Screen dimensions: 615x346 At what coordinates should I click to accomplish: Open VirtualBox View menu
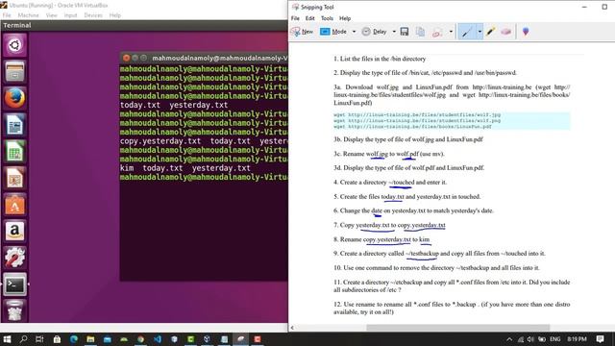click(x=51, y=15)
